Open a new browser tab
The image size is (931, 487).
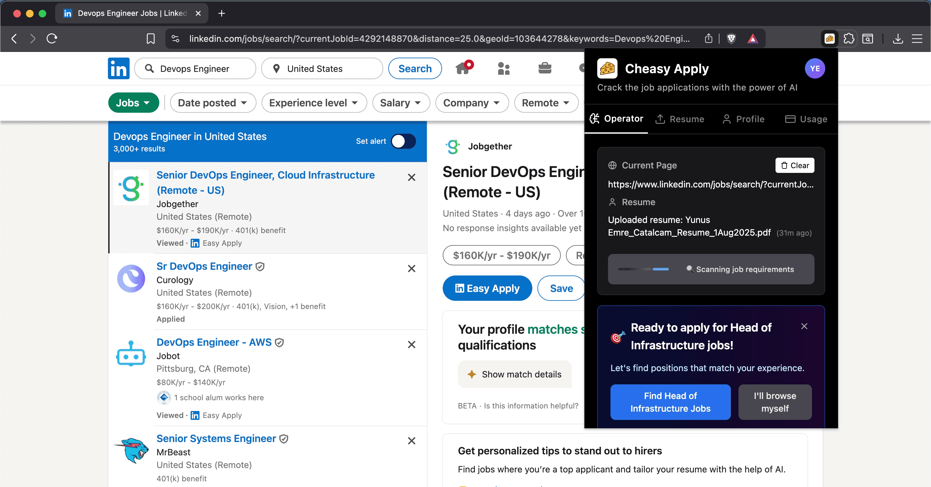(x=222, y=13)
